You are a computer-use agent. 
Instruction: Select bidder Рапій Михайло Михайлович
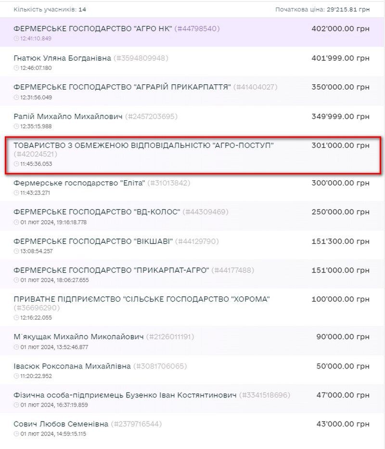68,117
